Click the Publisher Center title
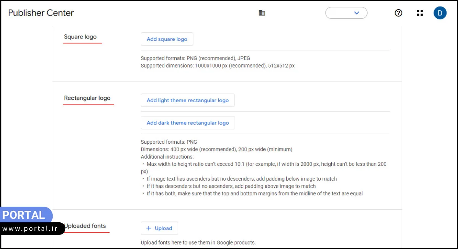 (x=41, y=13)
